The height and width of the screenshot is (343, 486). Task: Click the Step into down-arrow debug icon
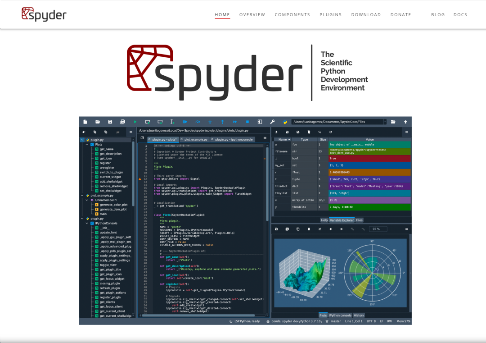(210, 122)
